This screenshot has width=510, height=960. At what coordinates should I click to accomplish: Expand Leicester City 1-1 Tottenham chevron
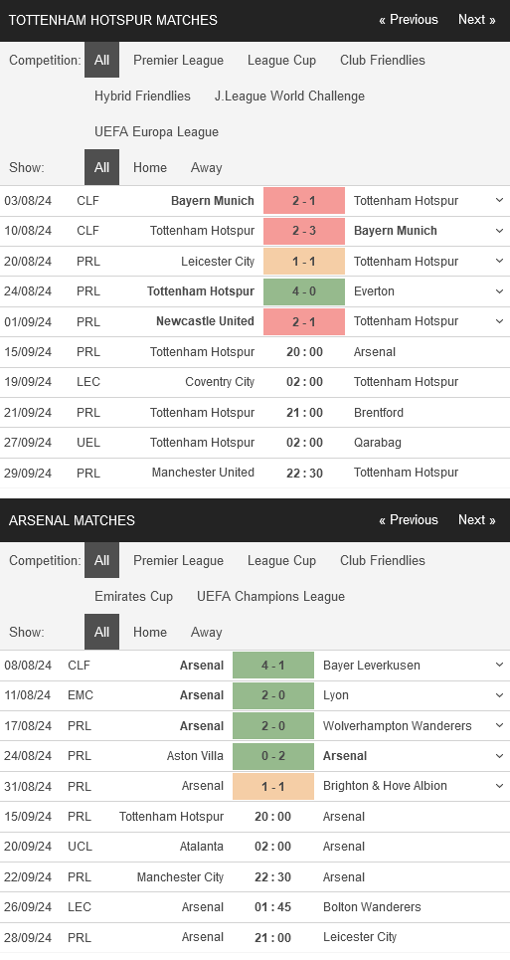[x=499, y=261]
